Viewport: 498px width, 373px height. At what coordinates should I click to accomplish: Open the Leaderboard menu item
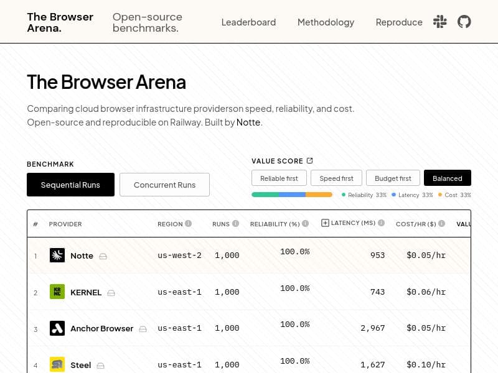(248, 22)
